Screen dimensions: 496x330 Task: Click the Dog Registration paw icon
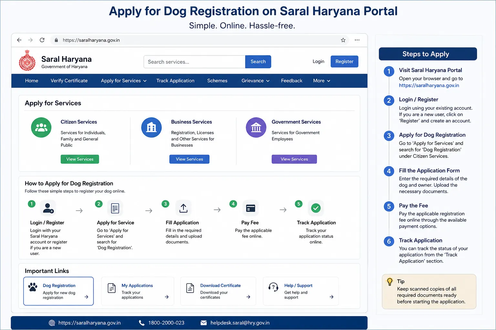click(33, 287)
